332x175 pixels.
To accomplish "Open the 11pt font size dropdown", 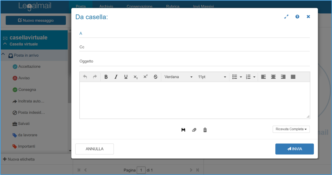I will [212, 77].
